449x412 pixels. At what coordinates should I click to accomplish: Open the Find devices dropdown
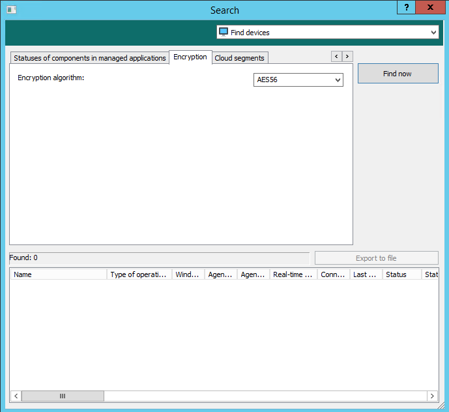(x=434, y=32)
